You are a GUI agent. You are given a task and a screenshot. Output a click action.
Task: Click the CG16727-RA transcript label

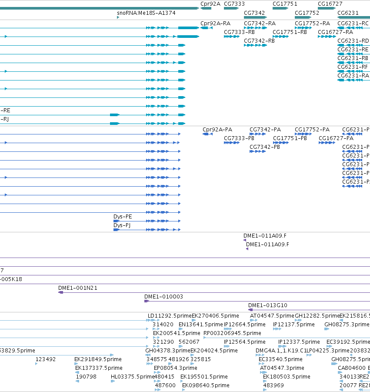pyautogui.click(x=335, y=32)
